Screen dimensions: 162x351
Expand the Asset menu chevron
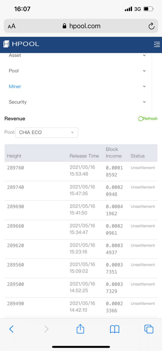click(x=144, y=55)
